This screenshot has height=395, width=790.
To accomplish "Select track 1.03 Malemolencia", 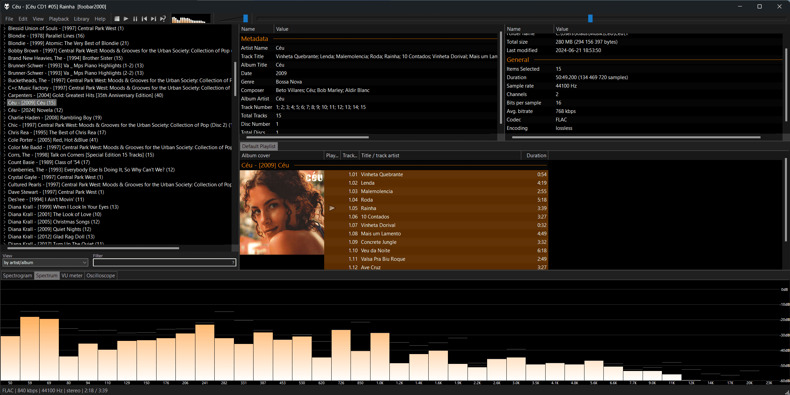I will click(x=436, y=191).
